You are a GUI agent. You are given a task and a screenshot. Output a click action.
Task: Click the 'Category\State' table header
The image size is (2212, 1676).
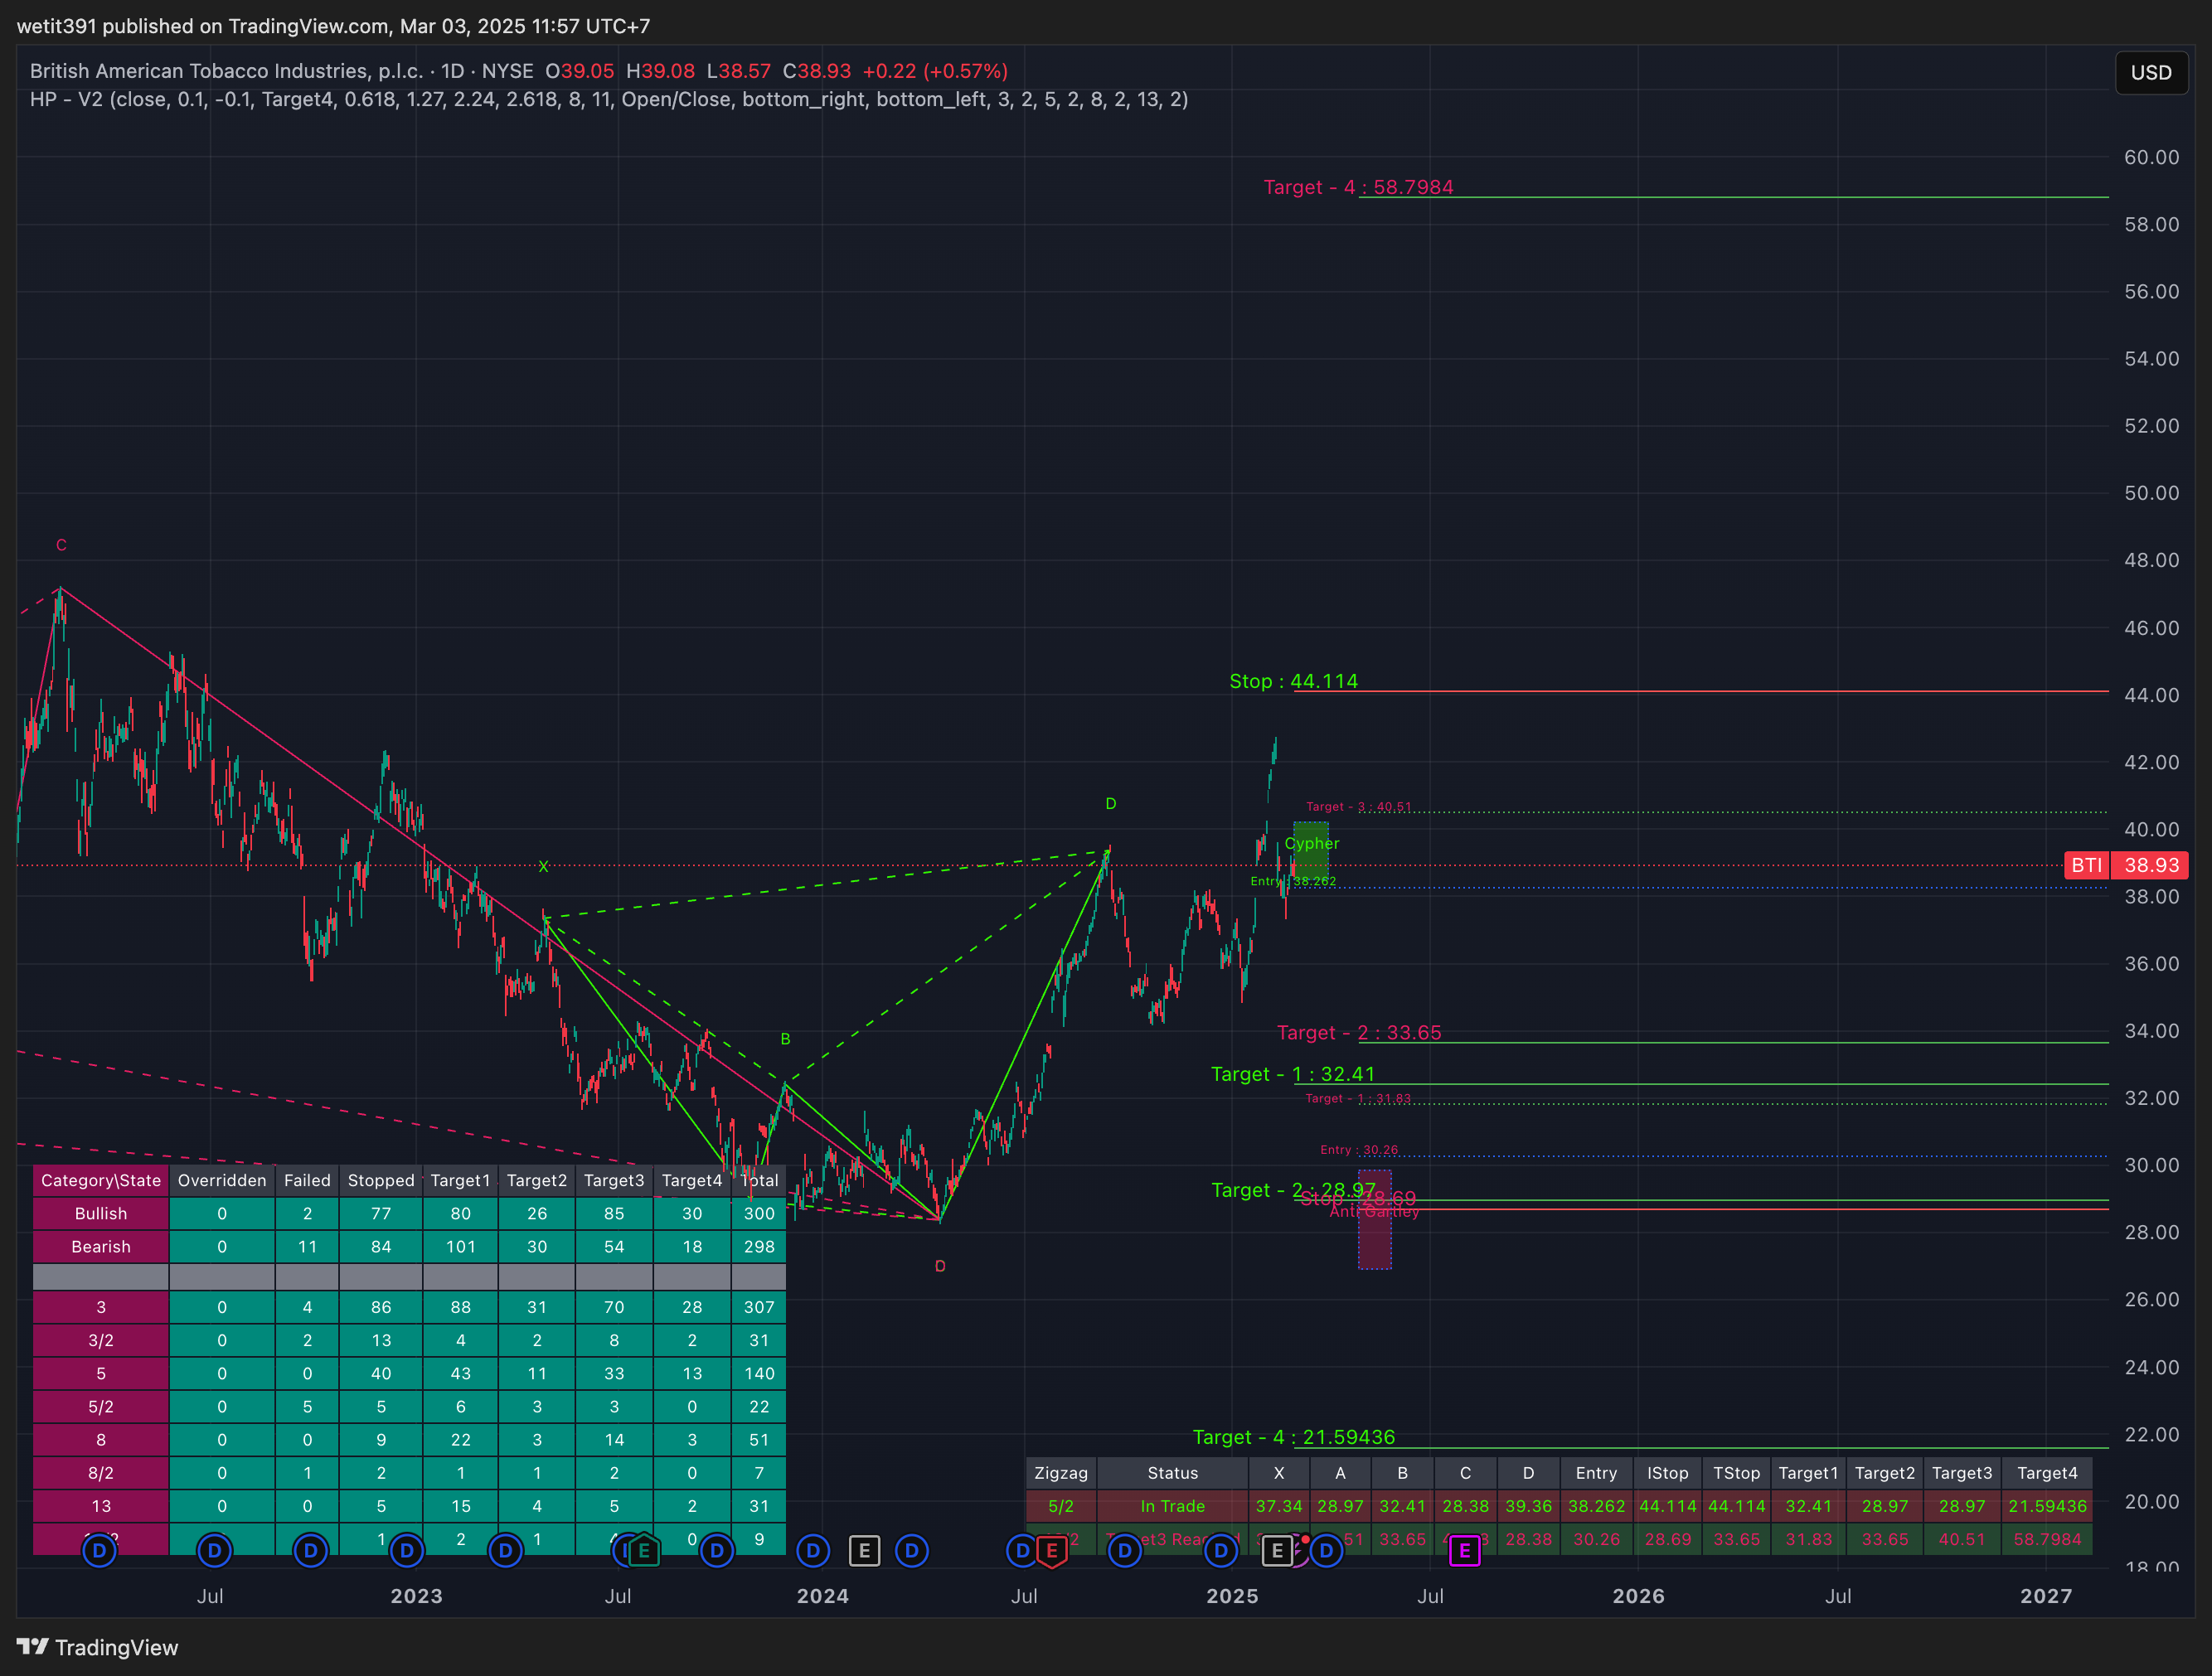coord(101,1180)
